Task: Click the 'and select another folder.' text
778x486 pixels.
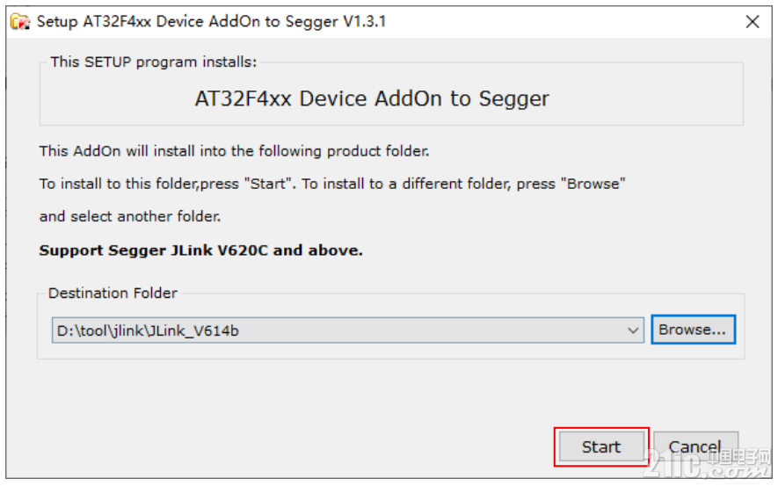Action: pyautogui.click(x=130, y=216)
